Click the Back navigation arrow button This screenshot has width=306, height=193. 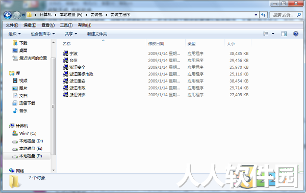8,15
